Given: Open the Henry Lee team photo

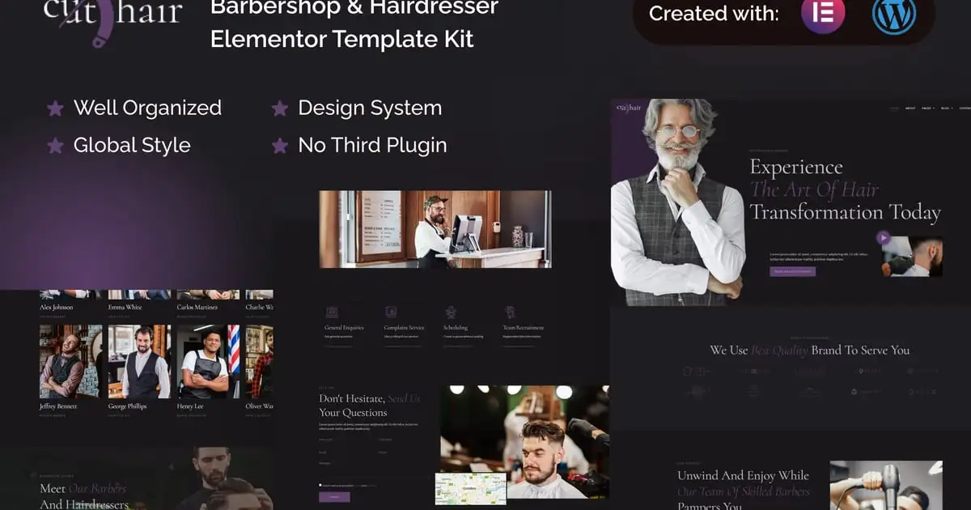Looking at the screenshot, I should pyautogui.click(x=208, y=362).
